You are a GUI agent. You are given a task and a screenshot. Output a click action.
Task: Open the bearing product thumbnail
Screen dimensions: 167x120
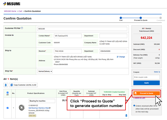(x=22, y=108)
